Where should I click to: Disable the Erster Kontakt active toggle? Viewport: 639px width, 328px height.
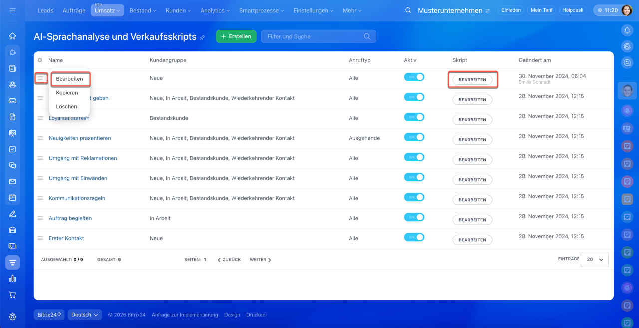pyautogui.click(x=414, y=237)
